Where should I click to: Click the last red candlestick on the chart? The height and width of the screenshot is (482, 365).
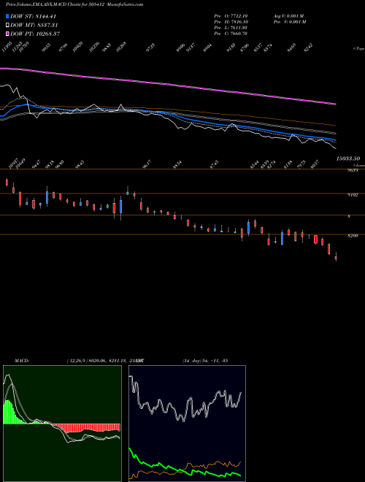coord(336,258)
